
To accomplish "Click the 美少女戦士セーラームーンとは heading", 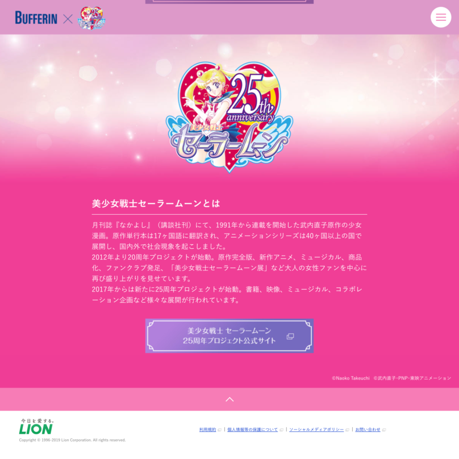I will coord(156,203).
